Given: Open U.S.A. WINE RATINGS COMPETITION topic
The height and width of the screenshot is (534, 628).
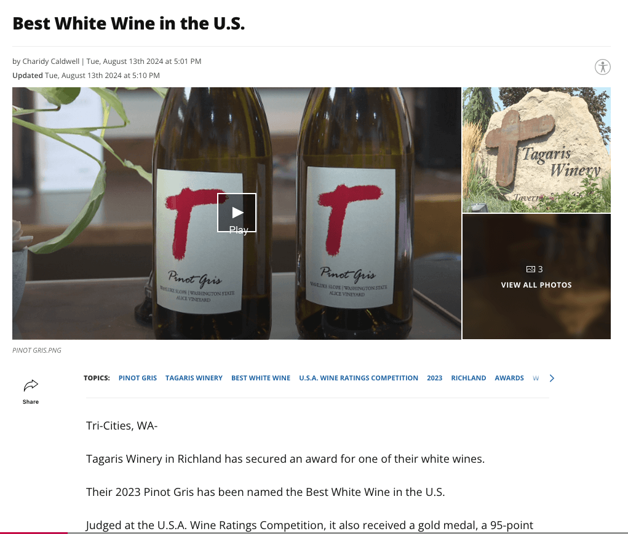Looking at the screenshot, I should [x=359, y=378].
